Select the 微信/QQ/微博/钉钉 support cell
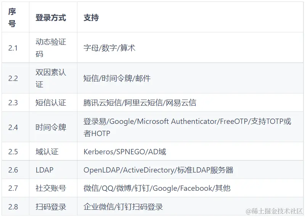 (190, 188)
